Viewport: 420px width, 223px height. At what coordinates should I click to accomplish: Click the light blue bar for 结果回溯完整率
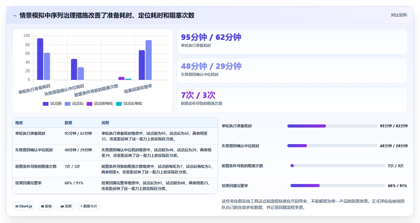[149, 60]
